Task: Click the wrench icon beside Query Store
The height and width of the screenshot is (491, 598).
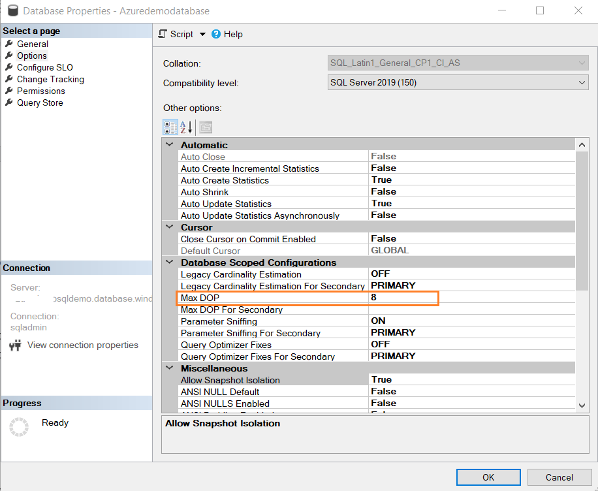Action: coord(10,103)
